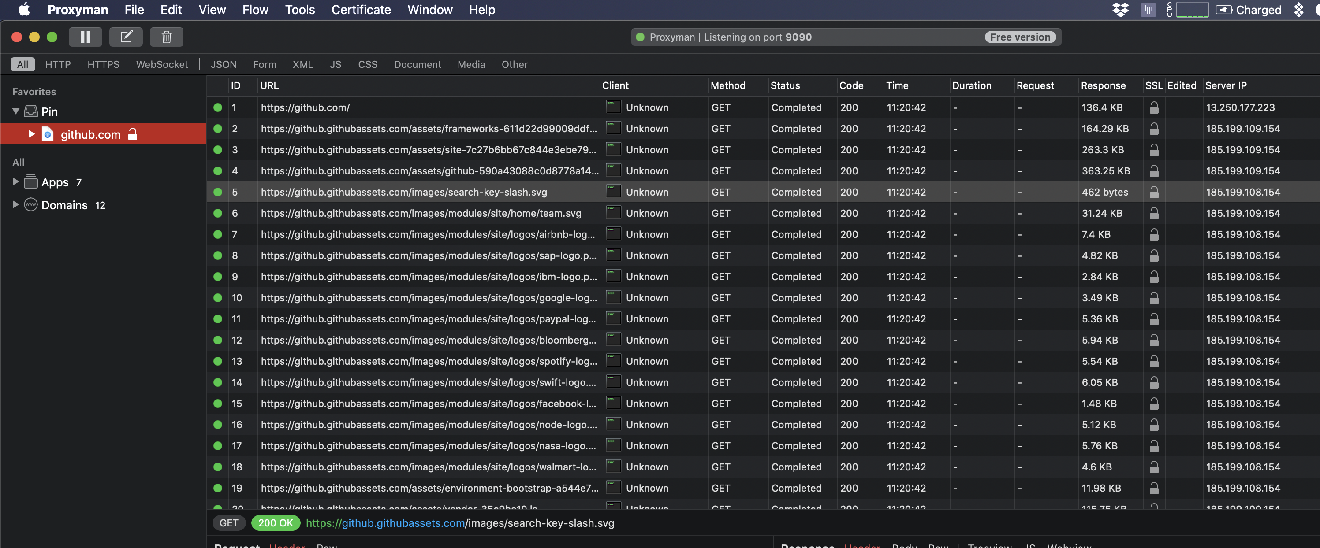Toggle the WebSocket filter

(x=161, y=64)
